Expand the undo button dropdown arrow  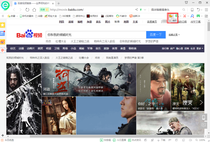click(202, 10)
